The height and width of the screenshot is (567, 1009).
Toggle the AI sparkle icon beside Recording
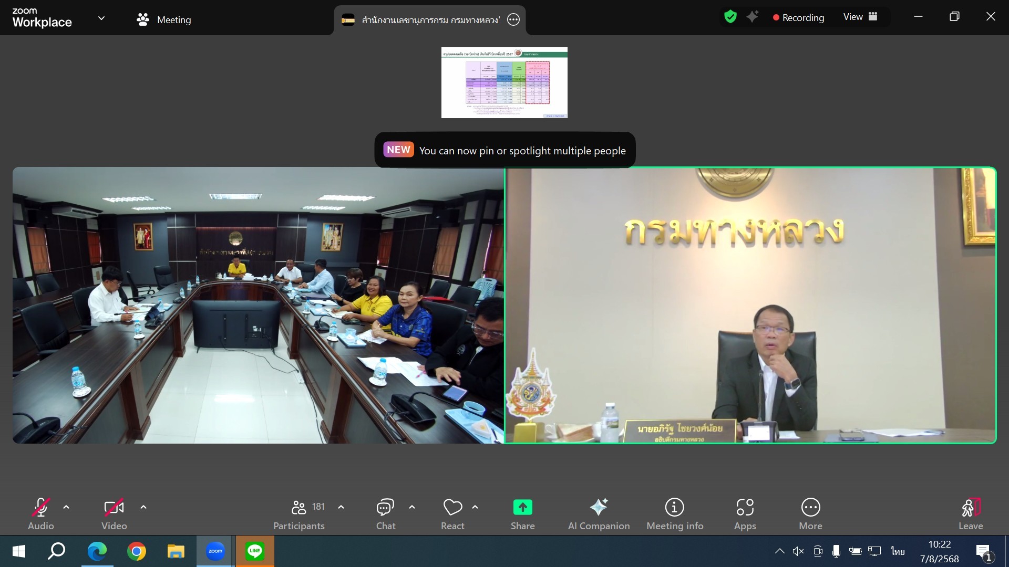click(753, 17)
